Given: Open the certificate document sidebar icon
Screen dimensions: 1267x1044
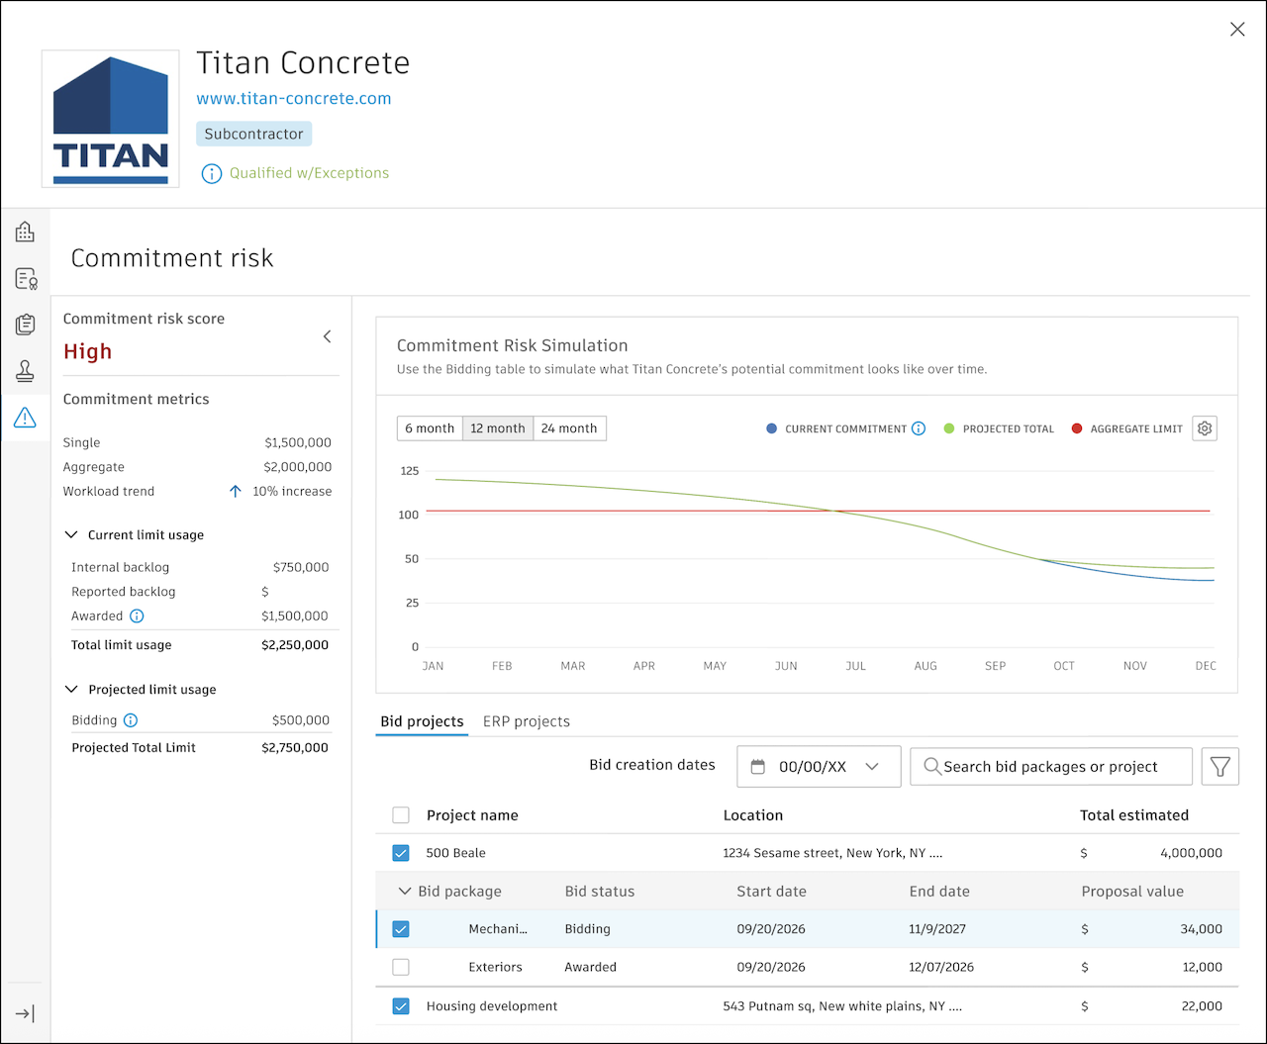Looking at the screenshot, I should (25, 279).
